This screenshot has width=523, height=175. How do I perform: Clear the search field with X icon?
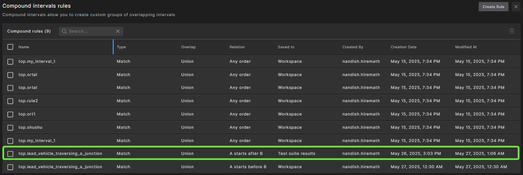[x=118, y=31]
